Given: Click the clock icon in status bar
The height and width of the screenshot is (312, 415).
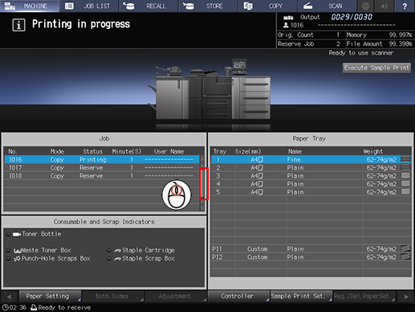Looking at the screenshot, I should tap(6, 307).
